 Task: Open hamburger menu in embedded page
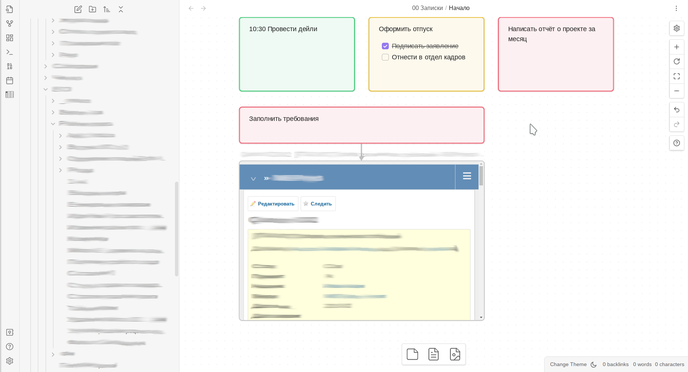[467, 176]
